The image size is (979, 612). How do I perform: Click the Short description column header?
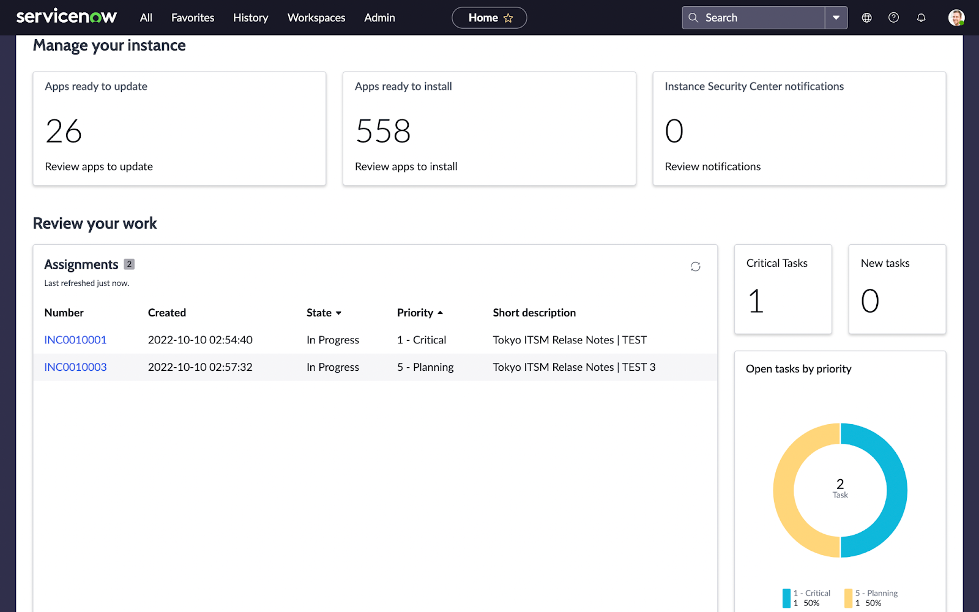point(534,313)
